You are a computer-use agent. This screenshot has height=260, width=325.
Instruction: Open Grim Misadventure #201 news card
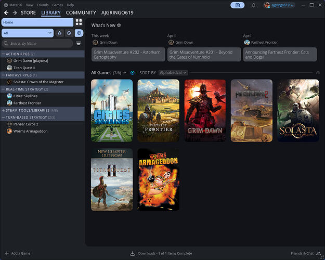pos(204,55)
